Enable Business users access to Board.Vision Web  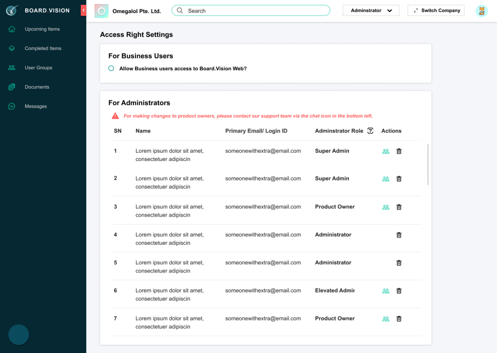[x=111, y=69]
